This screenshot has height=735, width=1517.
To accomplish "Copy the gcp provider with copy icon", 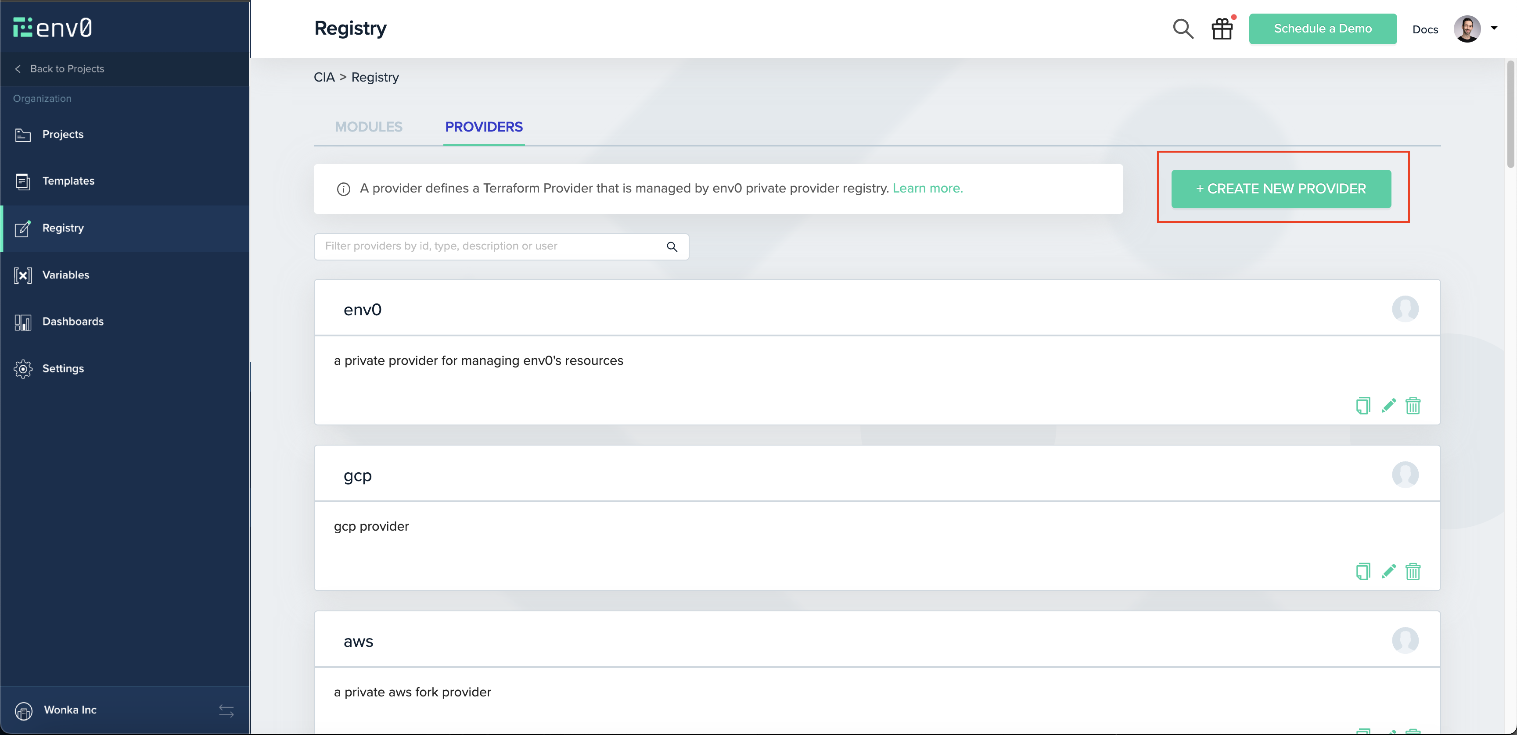I will coord(1362,571).
